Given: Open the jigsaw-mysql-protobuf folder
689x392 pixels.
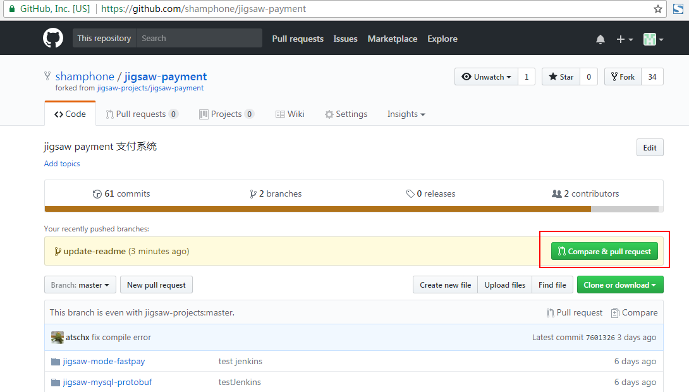Looking at the screenshot, I should click(x=107, y=383).
